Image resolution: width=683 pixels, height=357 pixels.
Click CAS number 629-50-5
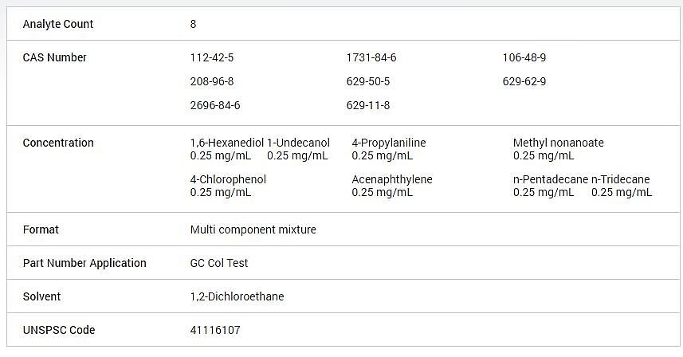click(368, 81)
